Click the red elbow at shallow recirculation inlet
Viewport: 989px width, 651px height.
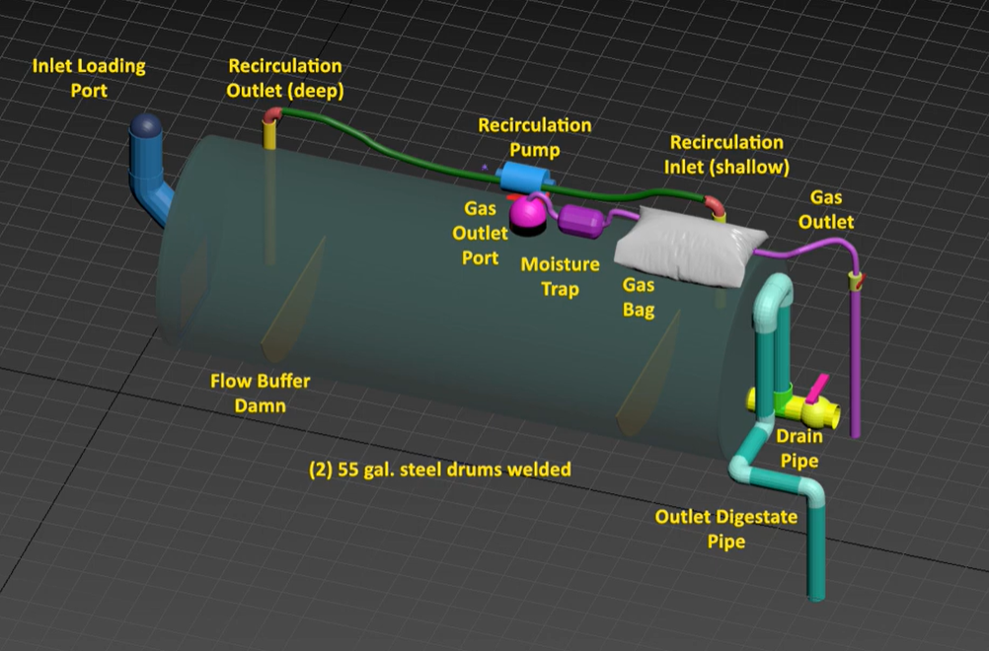tap(714, 206)
